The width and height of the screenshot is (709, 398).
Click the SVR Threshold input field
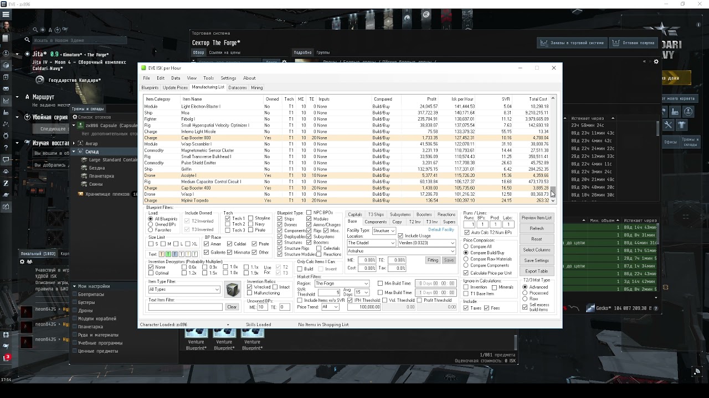pyautogui.click(x=329, y=292)
